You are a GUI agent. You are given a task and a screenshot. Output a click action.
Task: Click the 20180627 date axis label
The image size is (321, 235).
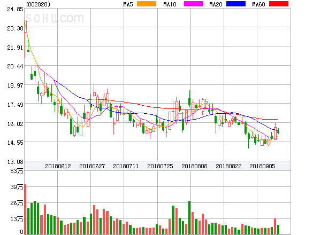(x=92, y=166)
